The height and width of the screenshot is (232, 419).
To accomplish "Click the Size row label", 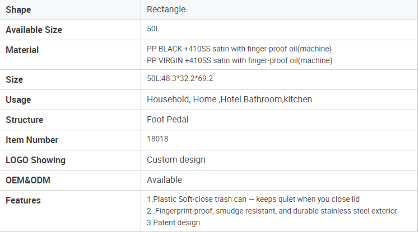I will [15, 79].
